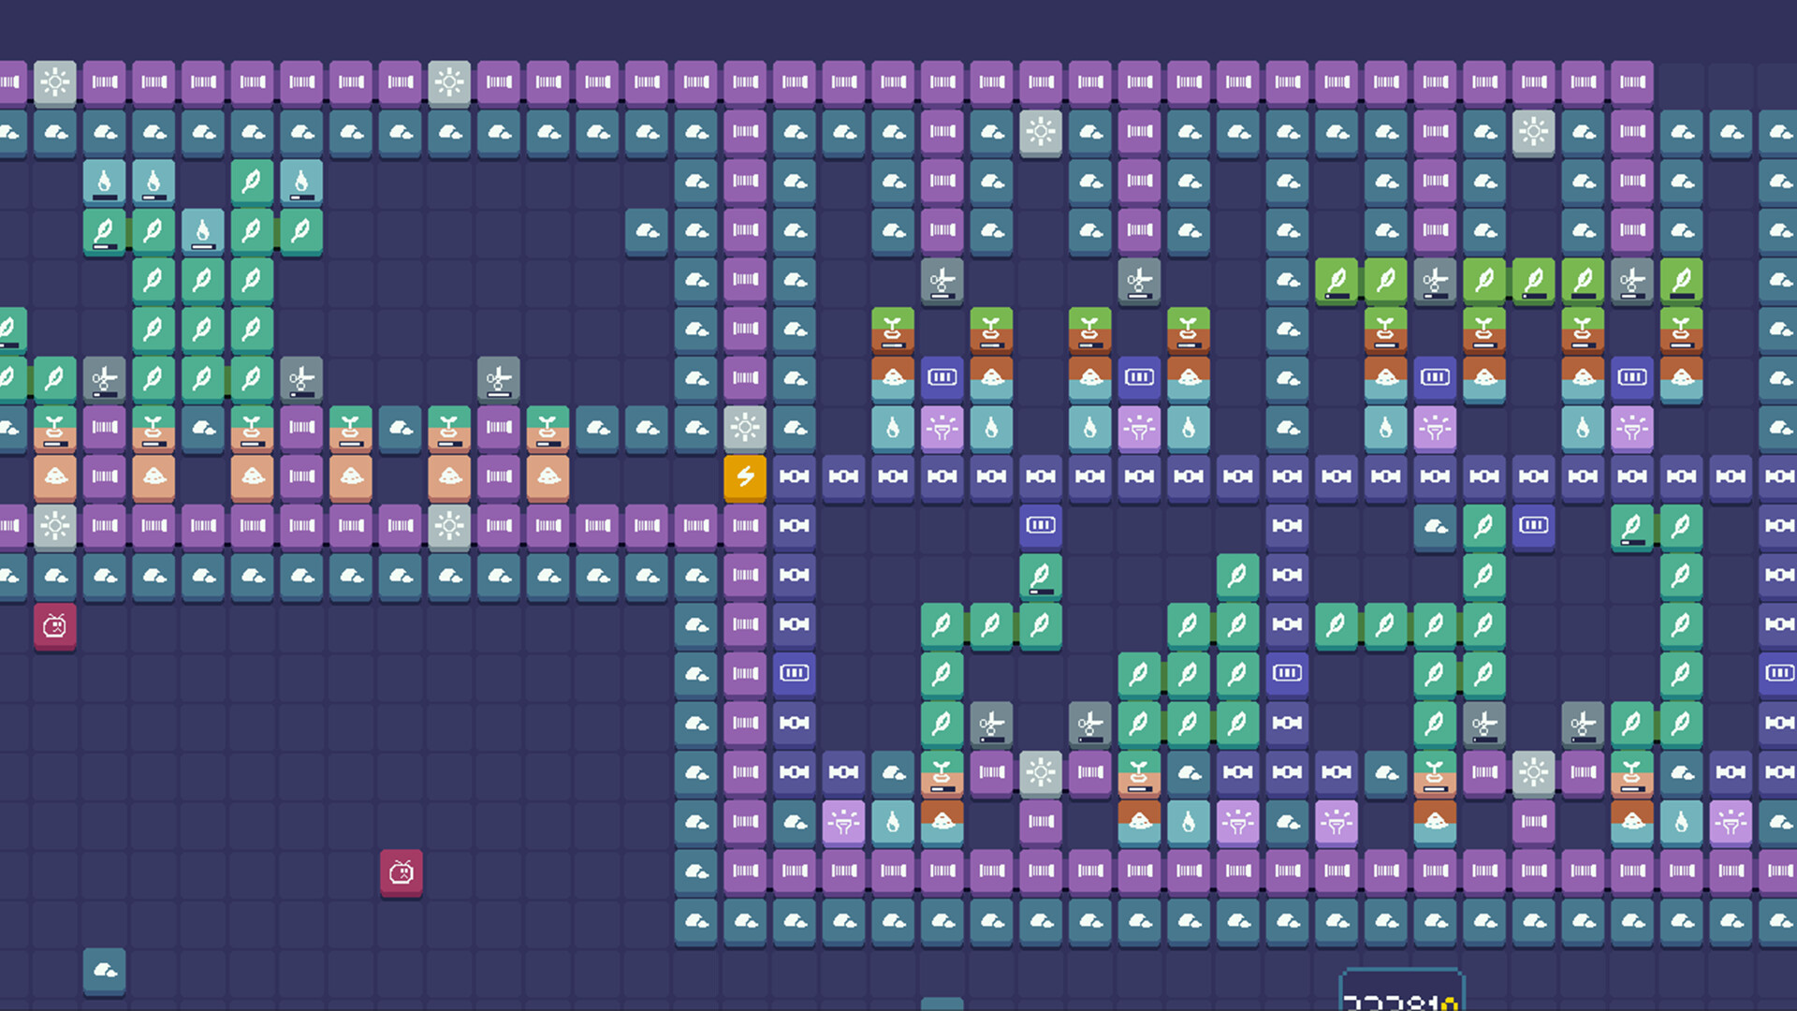1797x1011 pixels.
Task: Click the orange lightning bolt power tile
Action: click(745, 477)
